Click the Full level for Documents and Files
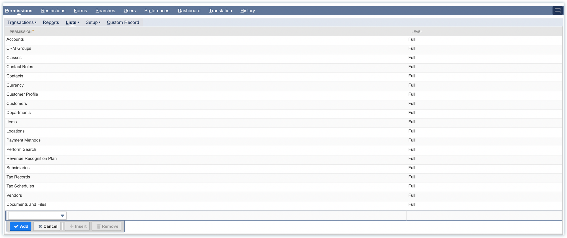This screenshot has height=238, width=567. pos(412,204)
